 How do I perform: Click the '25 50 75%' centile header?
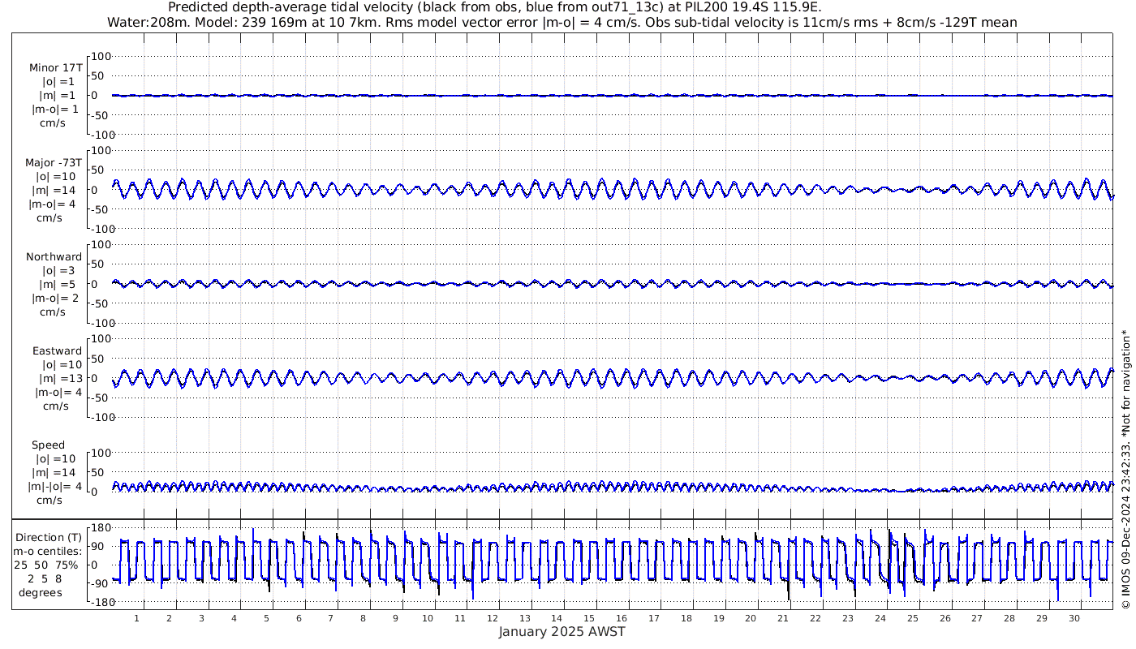coord(45,565)
